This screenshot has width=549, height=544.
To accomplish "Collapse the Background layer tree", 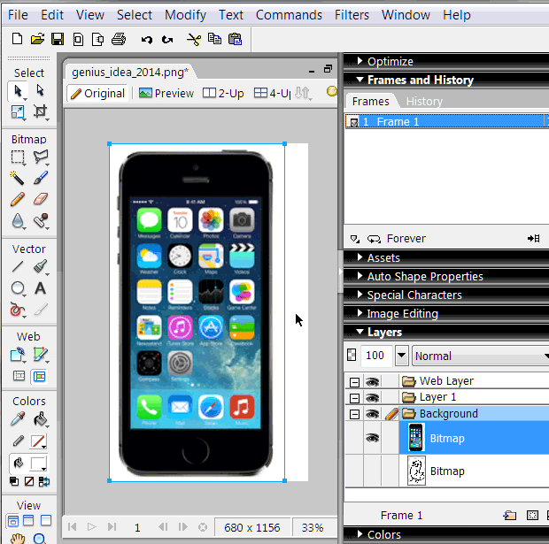I will (354, 414).
